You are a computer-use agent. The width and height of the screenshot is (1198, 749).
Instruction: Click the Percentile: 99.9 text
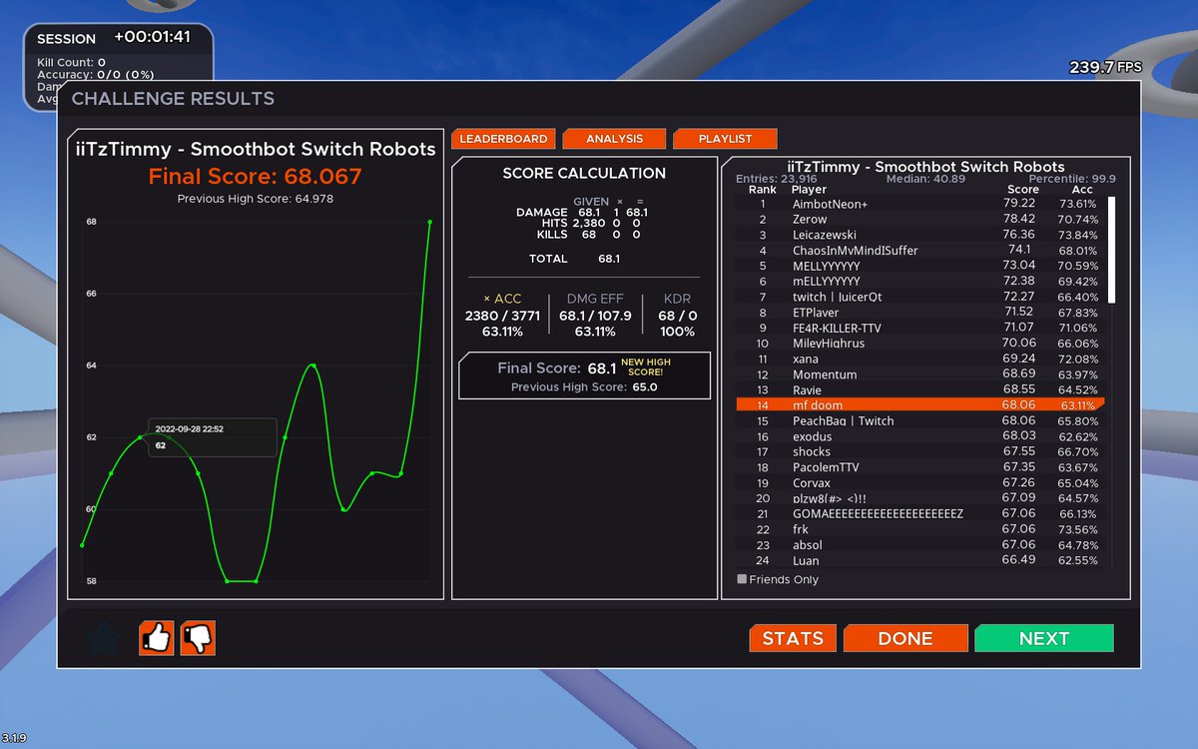pos(1071,179)
